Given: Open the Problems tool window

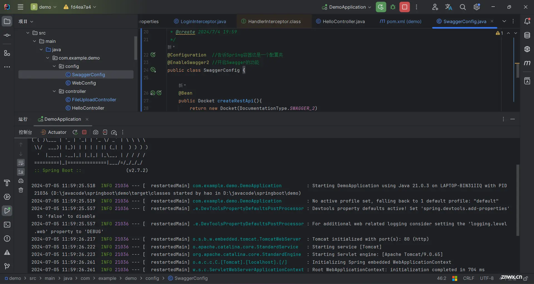Looking at the screenshot, I should point(7,239).
